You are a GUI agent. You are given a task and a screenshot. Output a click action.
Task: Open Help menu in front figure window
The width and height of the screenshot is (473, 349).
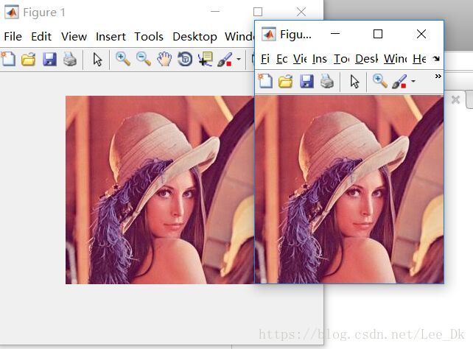[419, 58]
